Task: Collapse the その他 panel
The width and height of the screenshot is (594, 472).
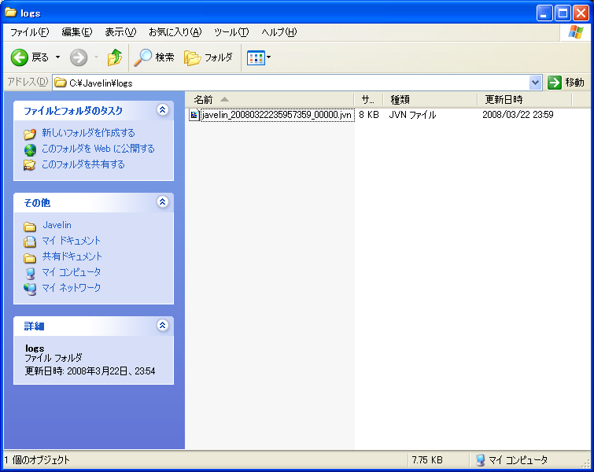Action: [163, 202]
